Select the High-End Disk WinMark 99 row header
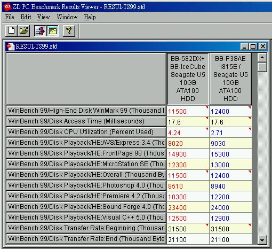 (86, 111)
